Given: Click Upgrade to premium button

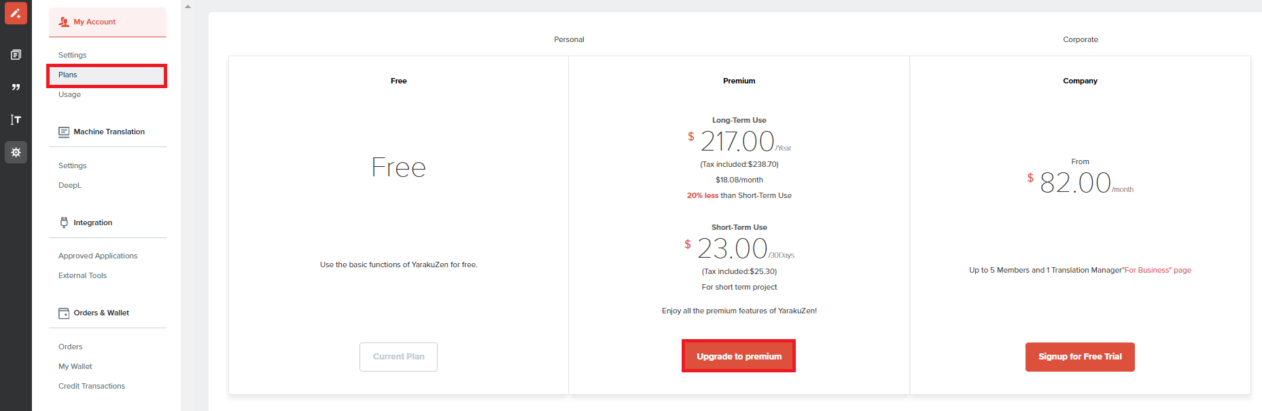Looking at the screenshot, I should 739,356.
